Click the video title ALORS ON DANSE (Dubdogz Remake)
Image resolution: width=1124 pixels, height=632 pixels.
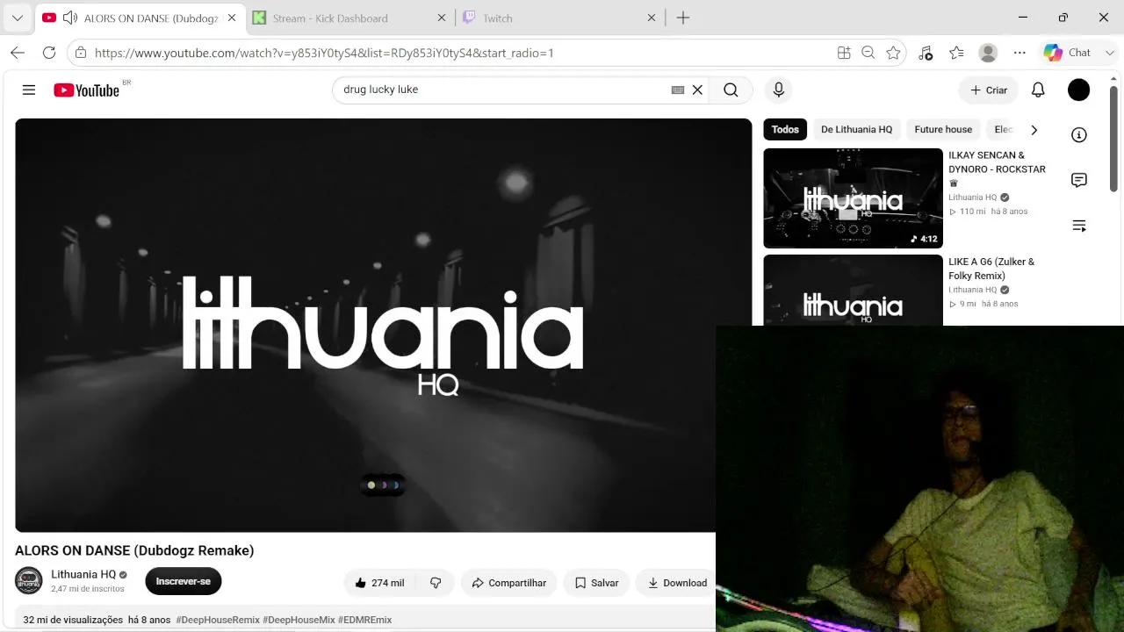(134, 550)
